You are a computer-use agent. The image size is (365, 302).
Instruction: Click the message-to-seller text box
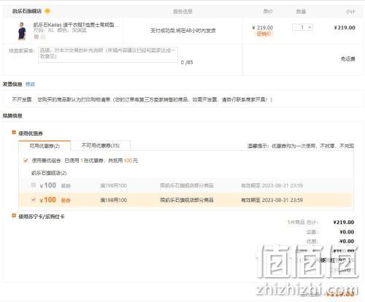[x=108, y=55]
